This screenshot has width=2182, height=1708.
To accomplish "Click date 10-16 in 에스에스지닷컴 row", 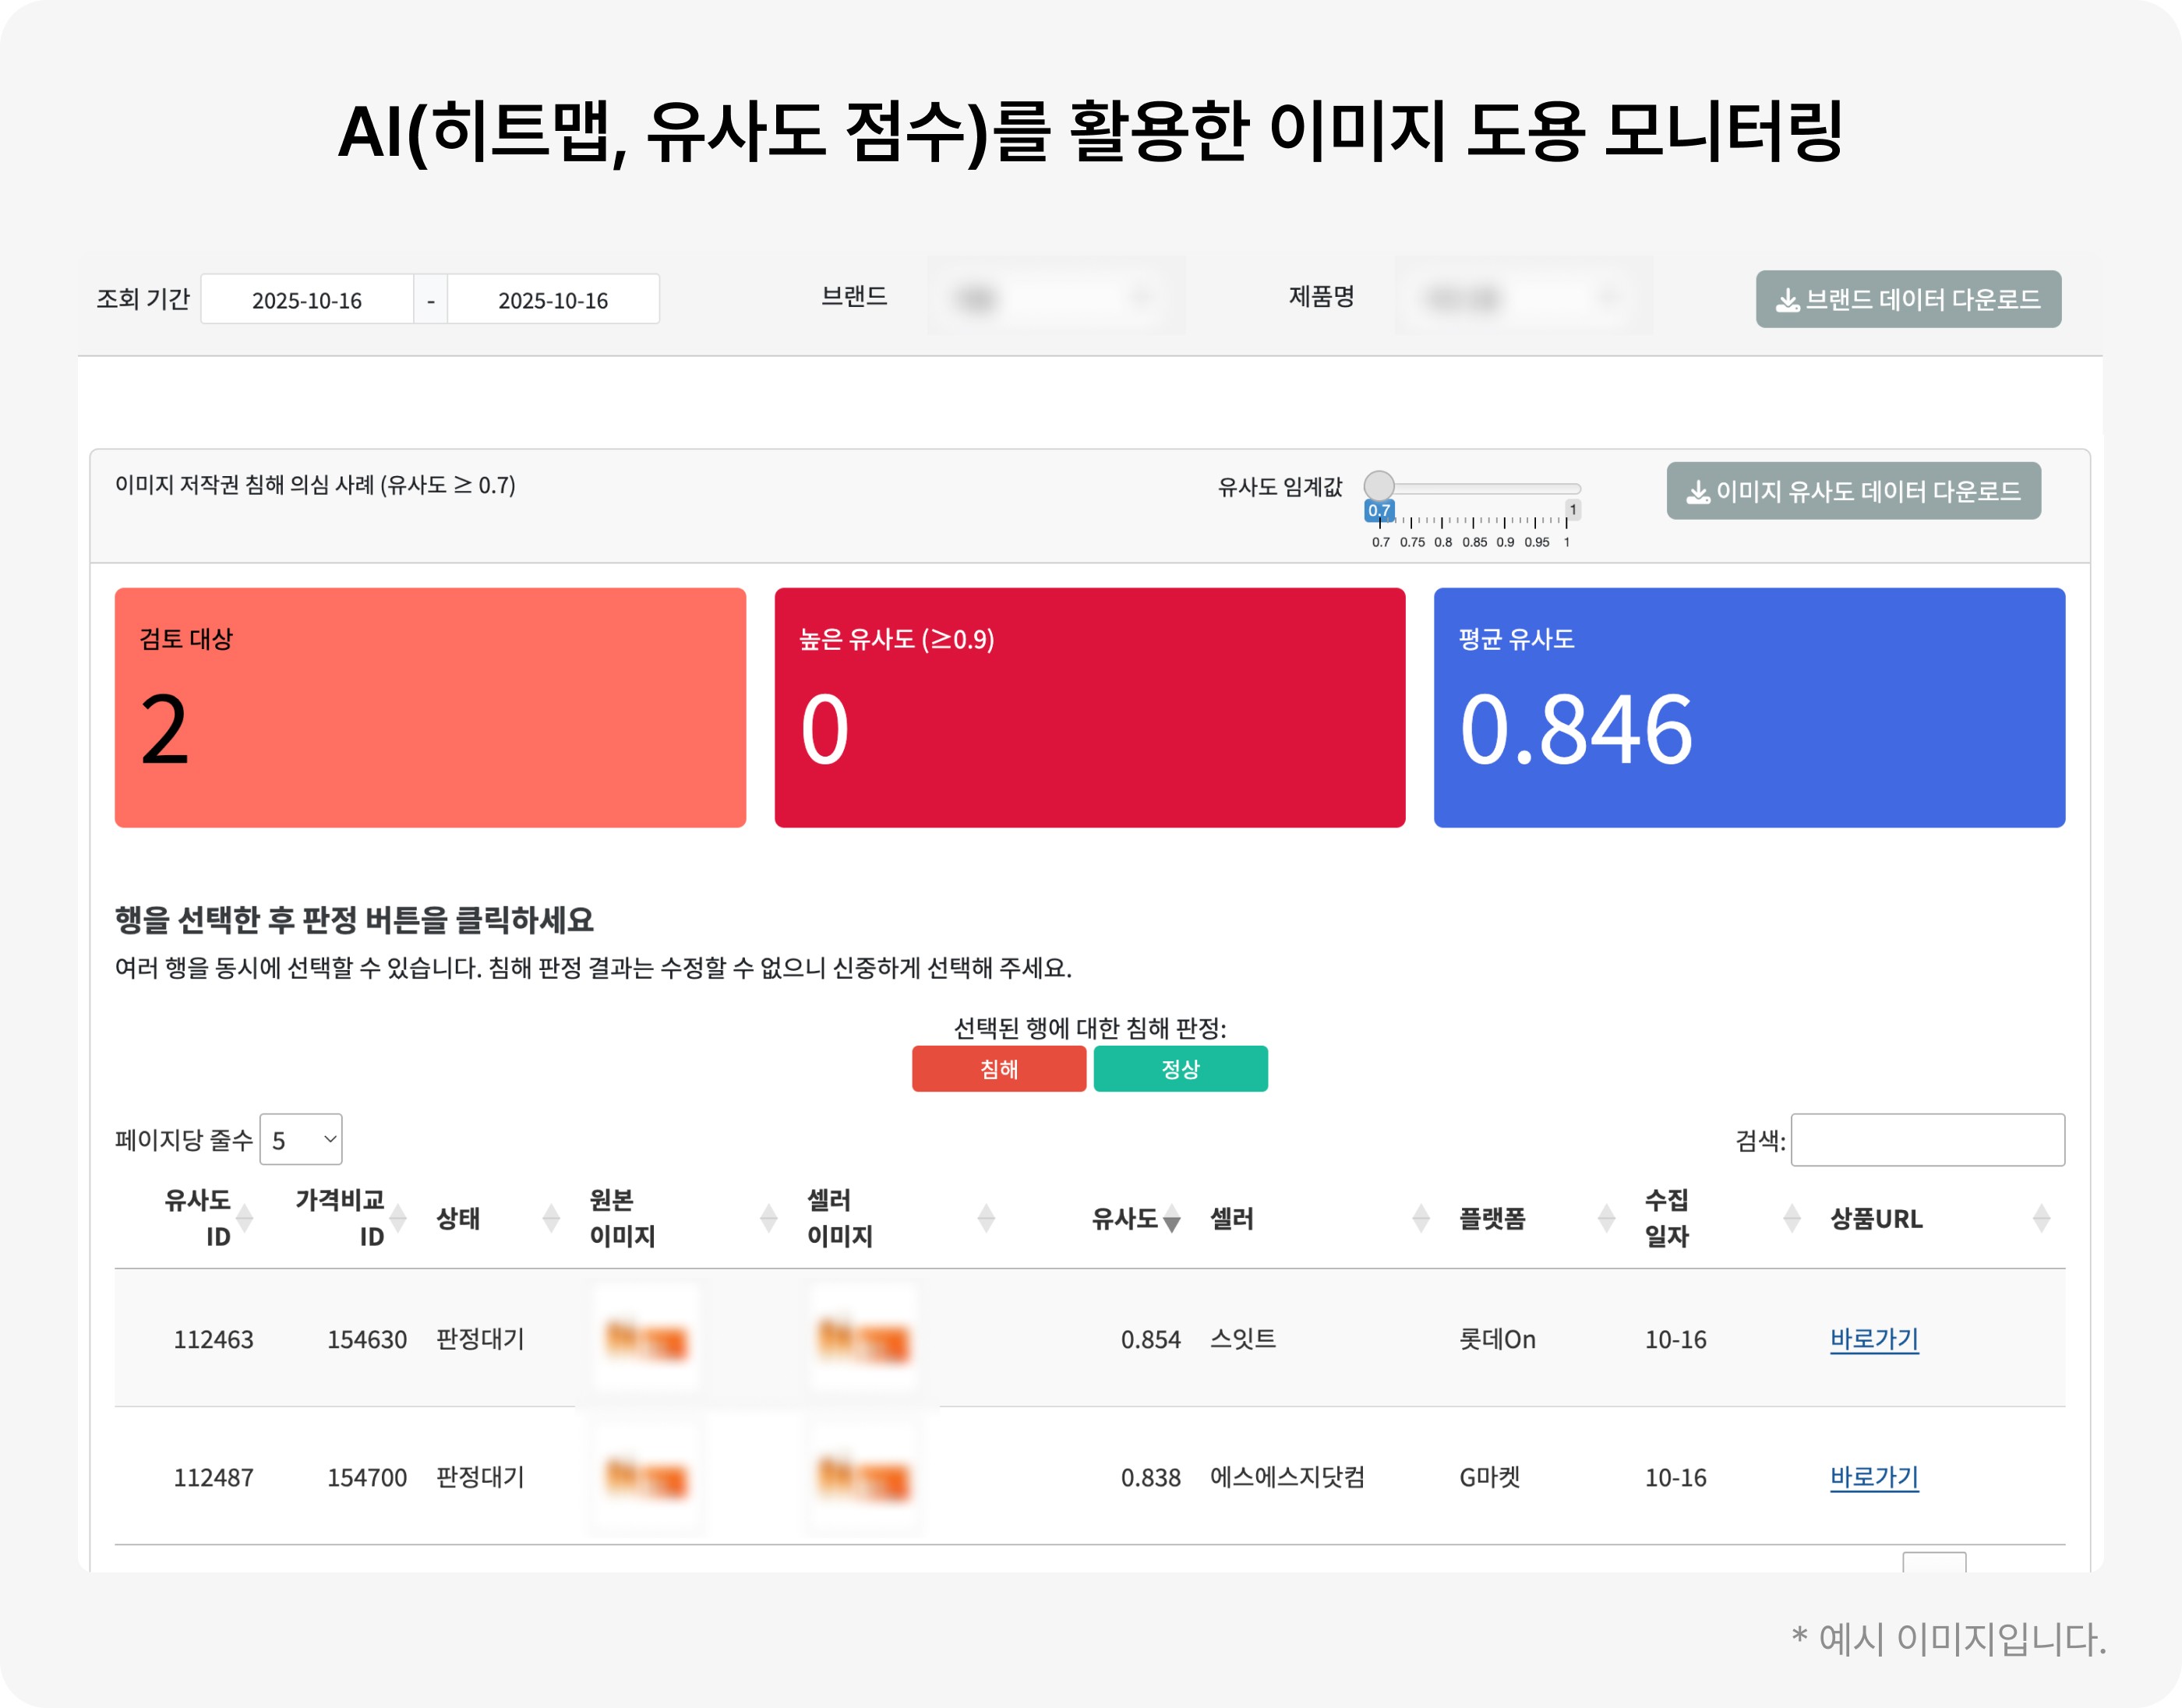I will pyautogui.click(x=1675, y=1477).
